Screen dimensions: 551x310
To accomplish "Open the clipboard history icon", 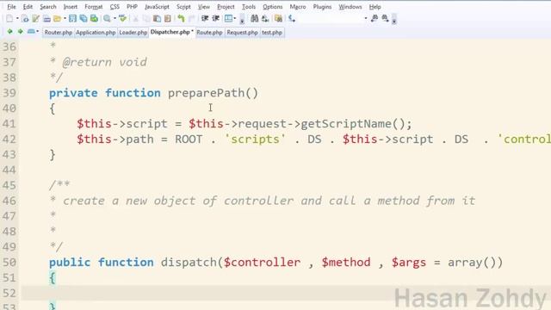I will 168,19.
